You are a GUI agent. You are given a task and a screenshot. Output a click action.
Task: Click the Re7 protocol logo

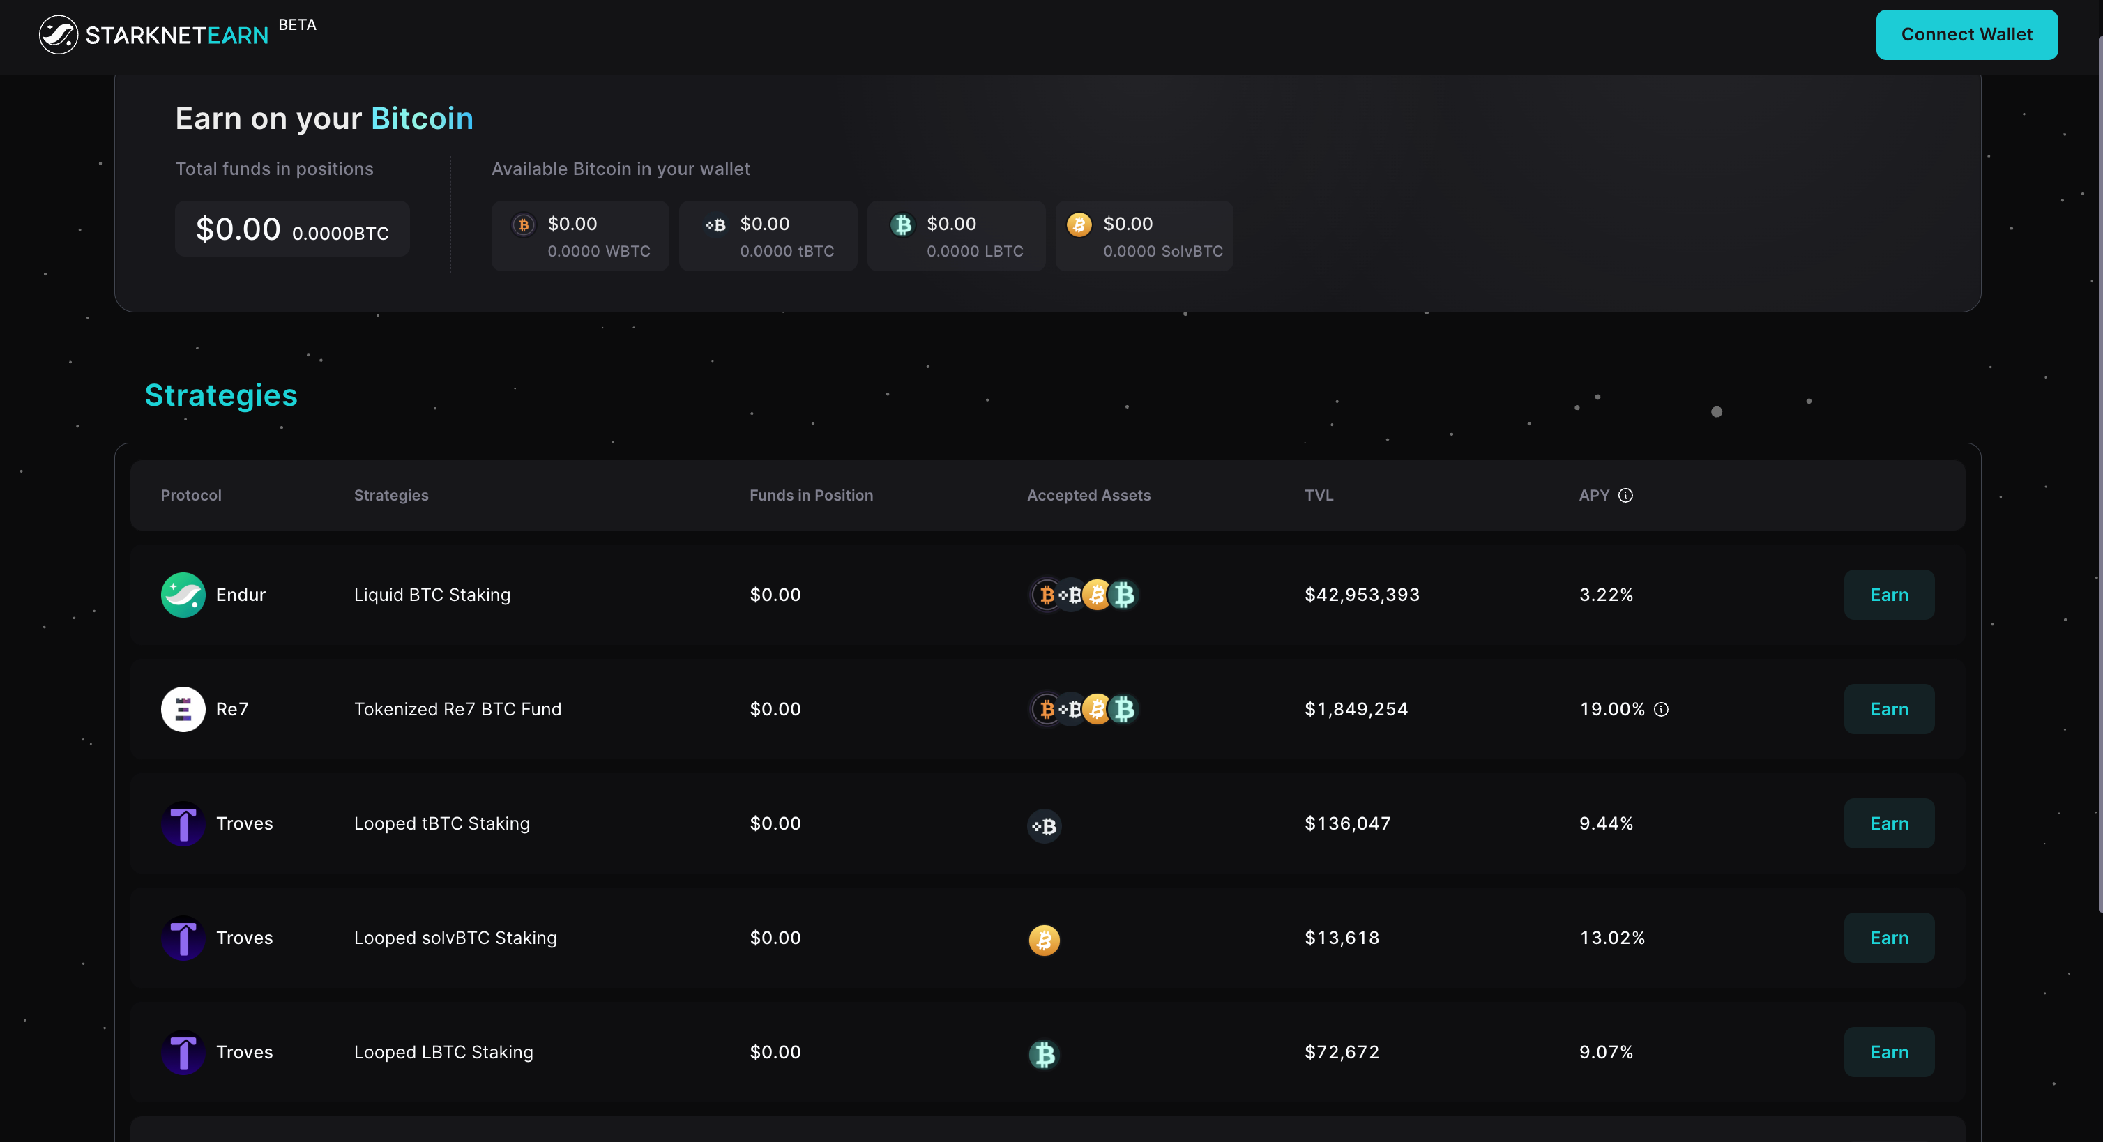pyautogui.click(x=183, y=708)
